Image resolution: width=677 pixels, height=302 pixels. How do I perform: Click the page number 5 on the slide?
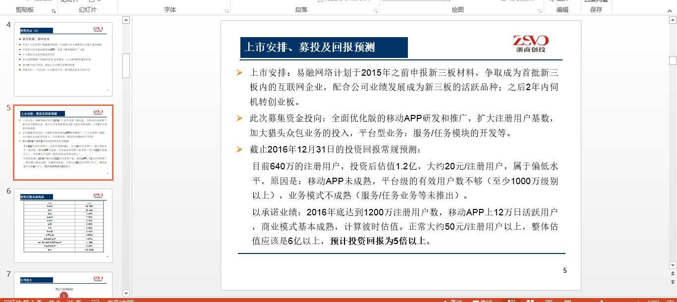tap(565, 270)
